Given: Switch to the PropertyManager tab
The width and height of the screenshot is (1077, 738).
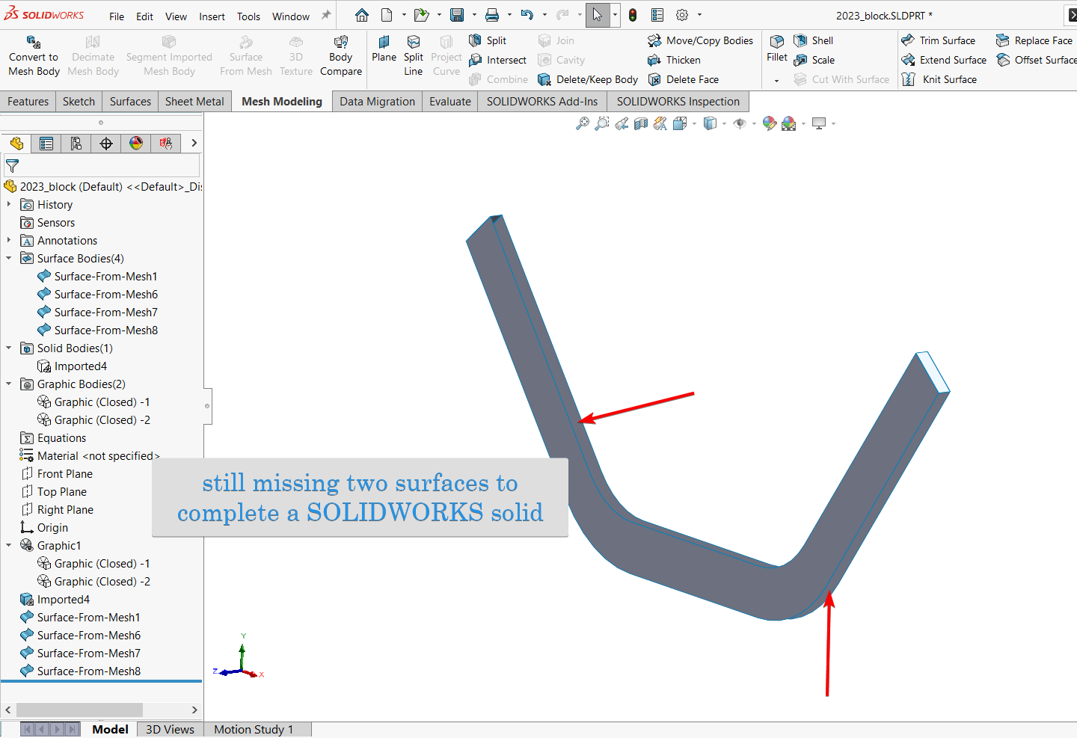Looking at the screenshot, I should pyautogui.click(x=46, y=143).
